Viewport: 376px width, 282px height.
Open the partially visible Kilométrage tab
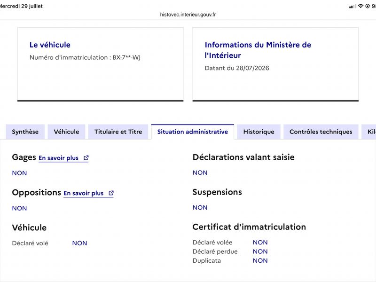pyautogui.click(x=369, y=132)
